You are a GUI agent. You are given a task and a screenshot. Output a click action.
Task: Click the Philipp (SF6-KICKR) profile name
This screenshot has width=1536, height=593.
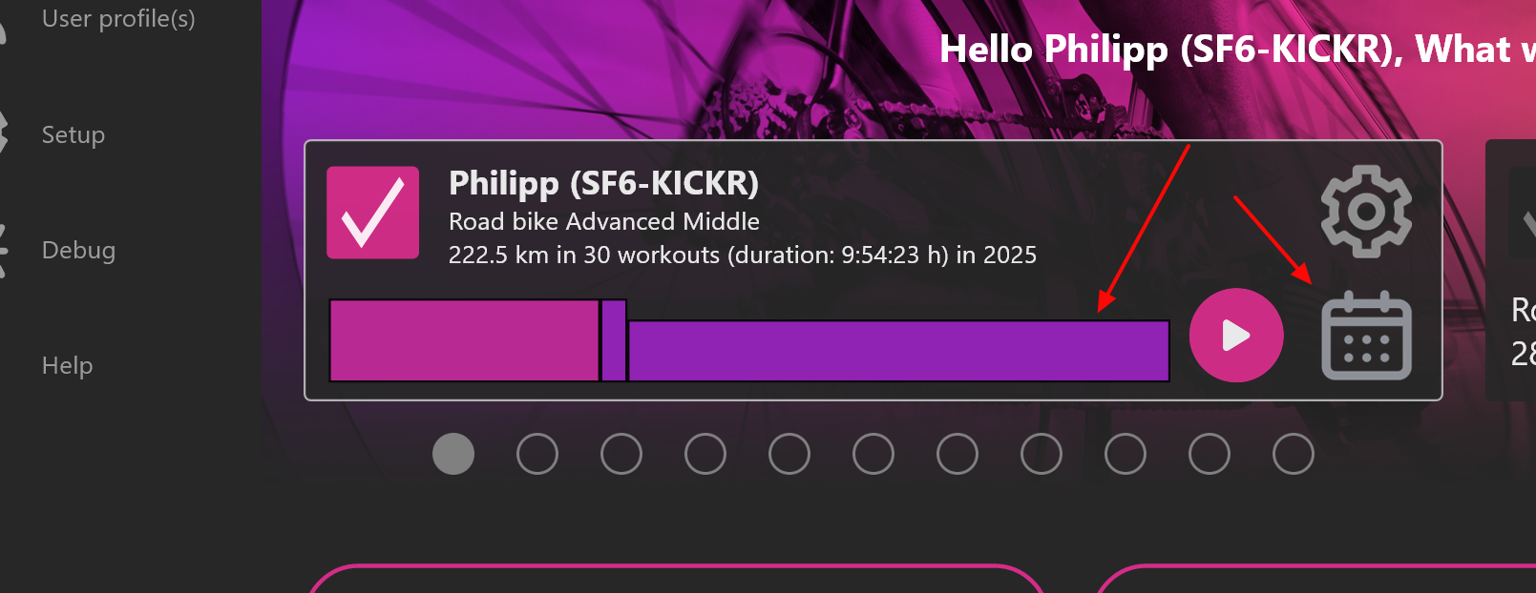603,183
